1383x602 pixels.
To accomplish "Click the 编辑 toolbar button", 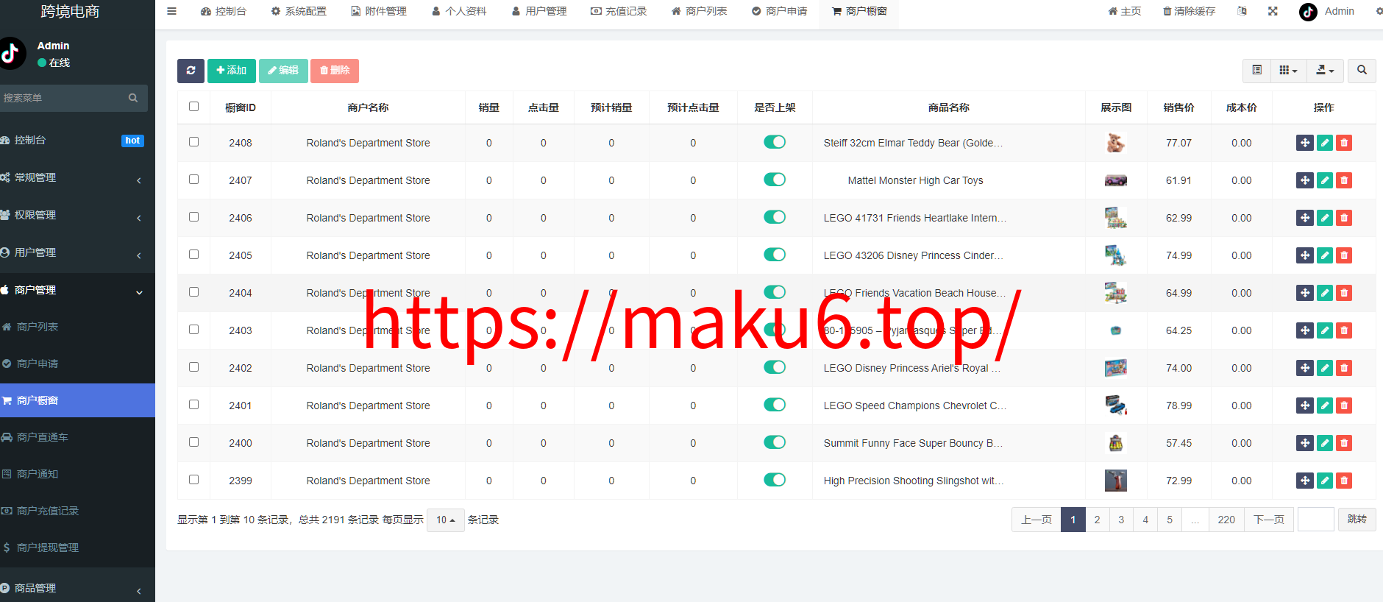I will point(283,71).
